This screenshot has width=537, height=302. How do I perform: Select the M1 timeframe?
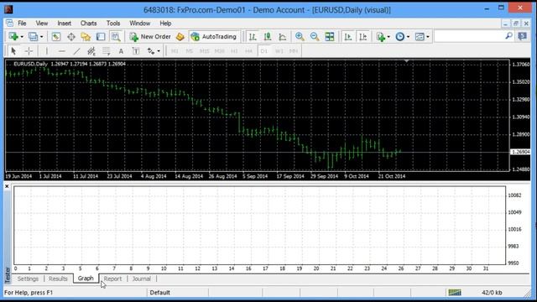(x=175, y=51)
